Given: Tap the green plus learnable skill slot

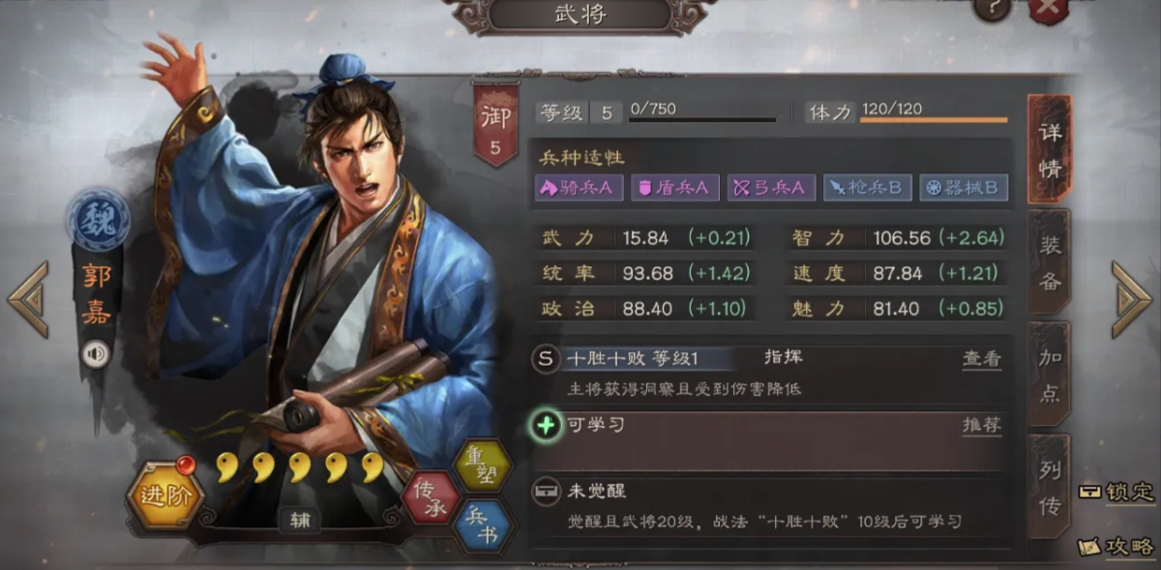Looking at the screenshot, I should tap(547, 425).
